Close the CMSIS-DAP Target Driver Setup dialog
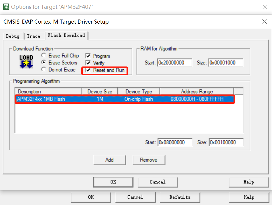 pos(264,22)
